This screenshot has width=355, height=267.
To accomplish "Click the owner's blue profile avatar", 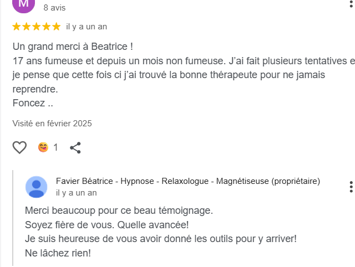I will coord(37,187).
